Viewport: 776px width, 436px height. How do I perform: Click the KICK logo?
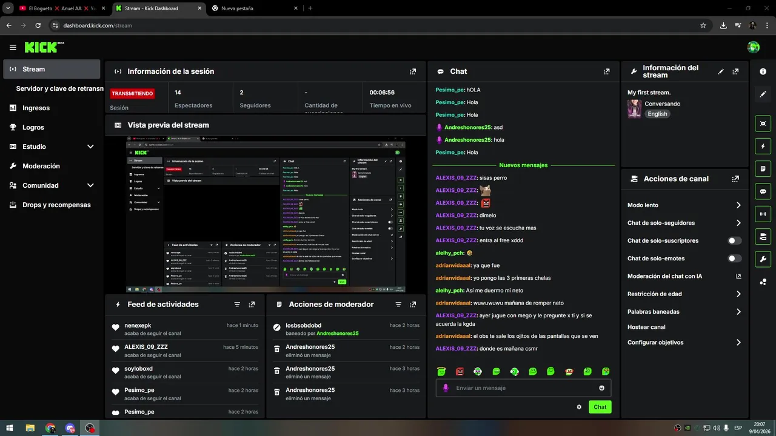click(41, 47)
